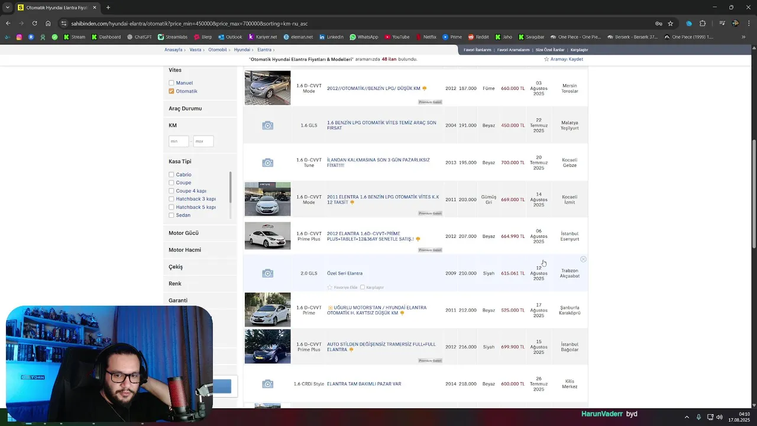Open Size Özel İlanlar menu item
757x426 pixels.
pyautogui.click(x=550, y=50)
